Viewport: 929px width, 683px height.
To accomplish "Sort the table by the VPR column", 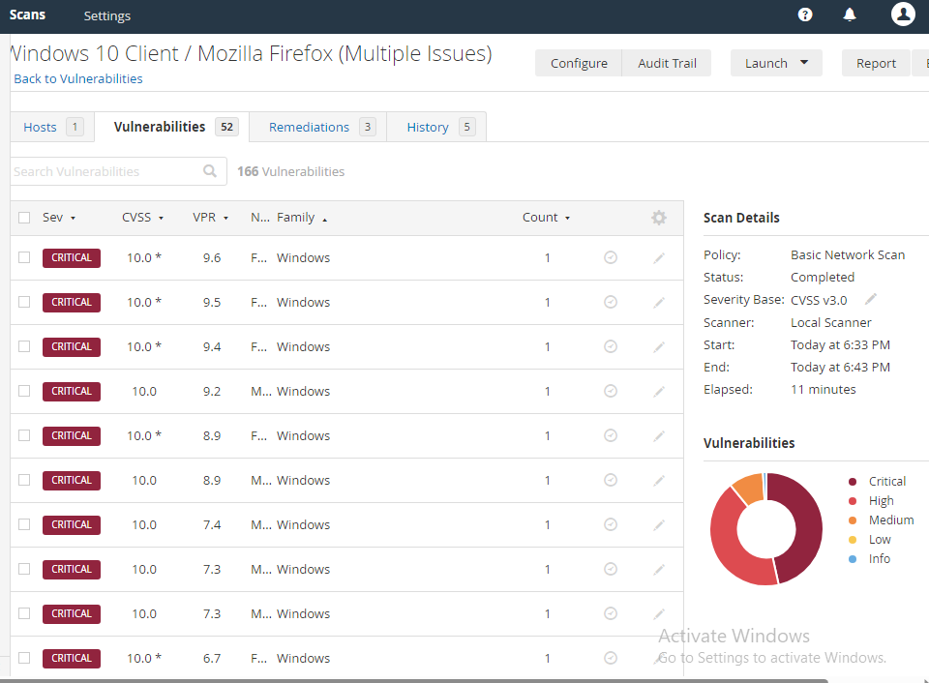I will pyautogui.click(x=210, y=218).
